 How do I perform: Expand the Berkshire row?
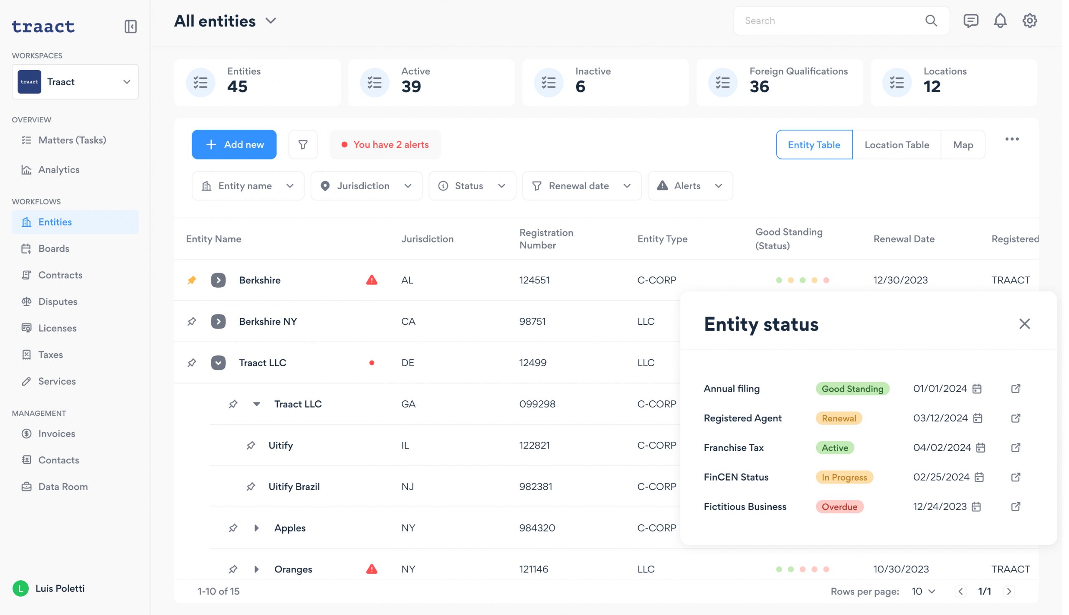click(x=218, y=280)
